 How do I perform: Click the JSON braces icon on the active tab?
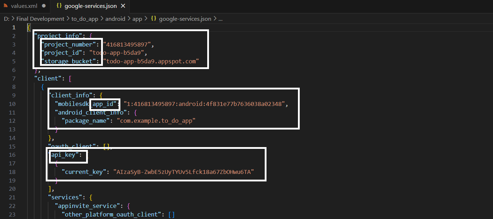59,6
